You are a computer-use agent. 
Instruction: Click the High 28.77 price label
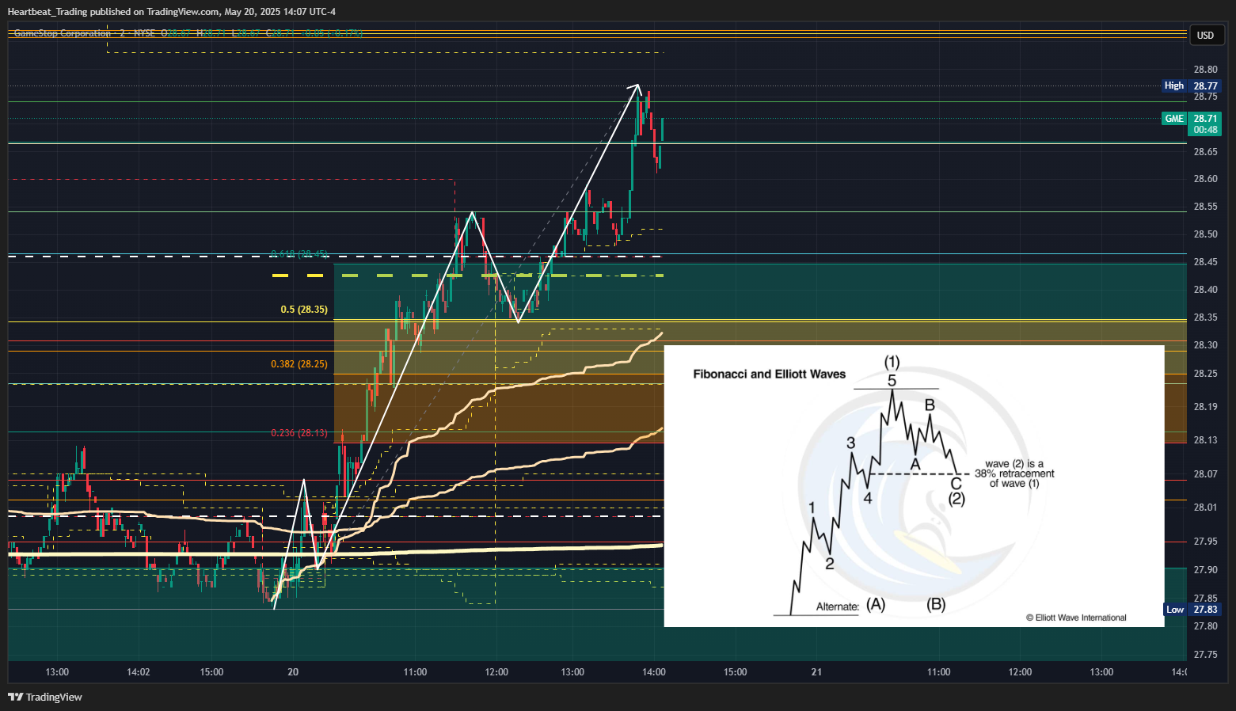click(1192, 86)
